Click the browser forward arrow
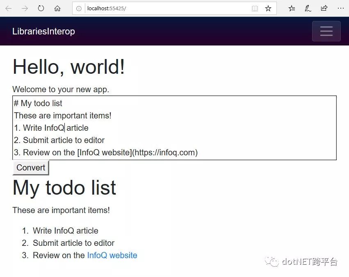The width and height of the screenshot is (349, 277). click(25, 9)
